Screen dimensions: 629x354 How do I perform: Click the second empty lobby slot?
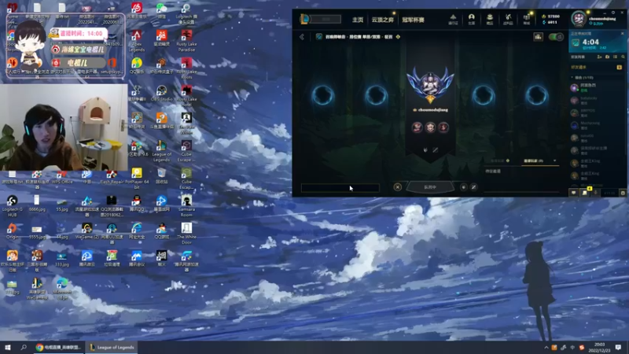point(376,95)
